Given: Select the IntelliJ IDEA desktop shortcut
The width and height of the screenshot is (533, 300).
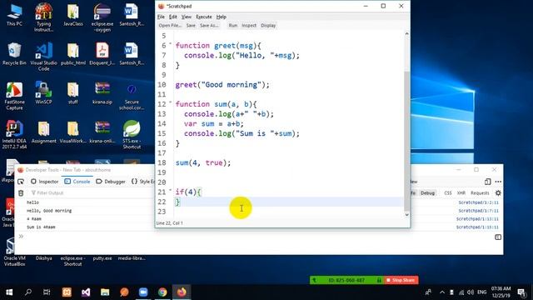Looking at the screenshot, I should pyautogui.click(x=14, y=135).
